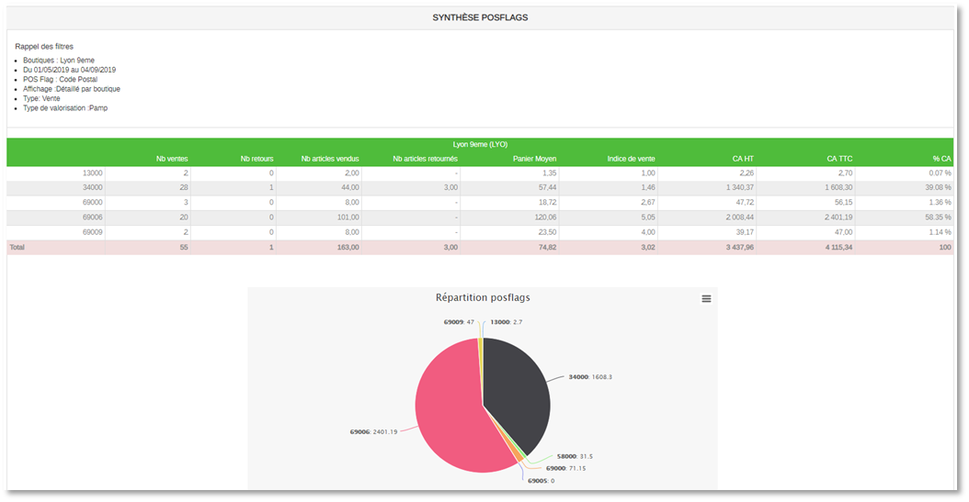This screenshot has width=969, height=502.
Task: Select the 69006 postal code row label
Action: (93, 218)
